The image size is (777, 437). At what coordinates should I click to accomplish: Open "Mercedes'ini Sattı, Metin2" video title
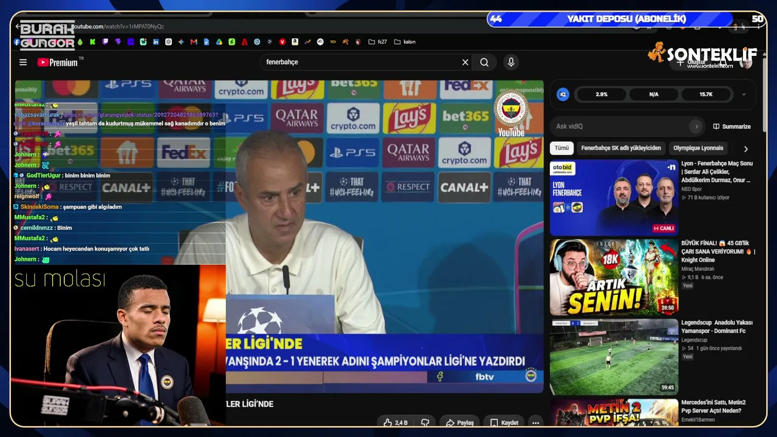[713, 406]
